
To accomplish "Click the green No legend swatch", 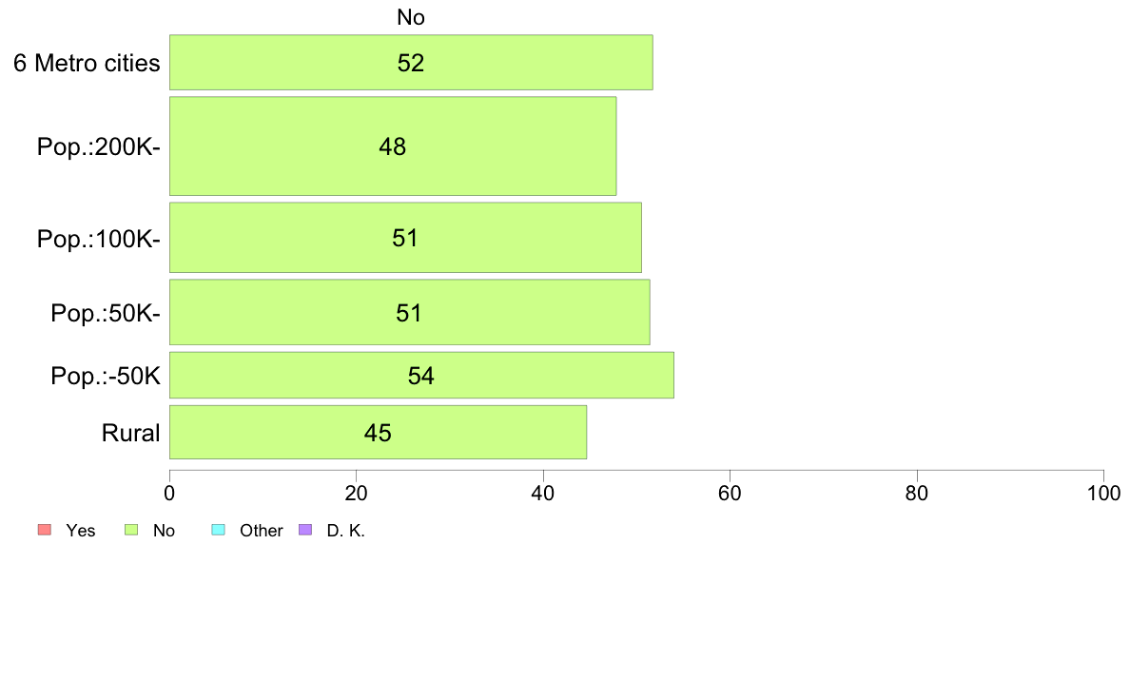I will (x=131, y=530).
